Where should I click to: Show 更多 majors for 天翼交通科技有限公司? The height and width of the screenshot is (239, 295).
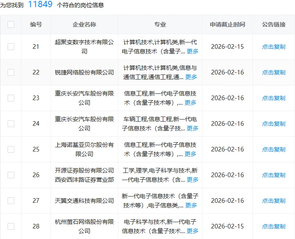click(x=191, y=205)
